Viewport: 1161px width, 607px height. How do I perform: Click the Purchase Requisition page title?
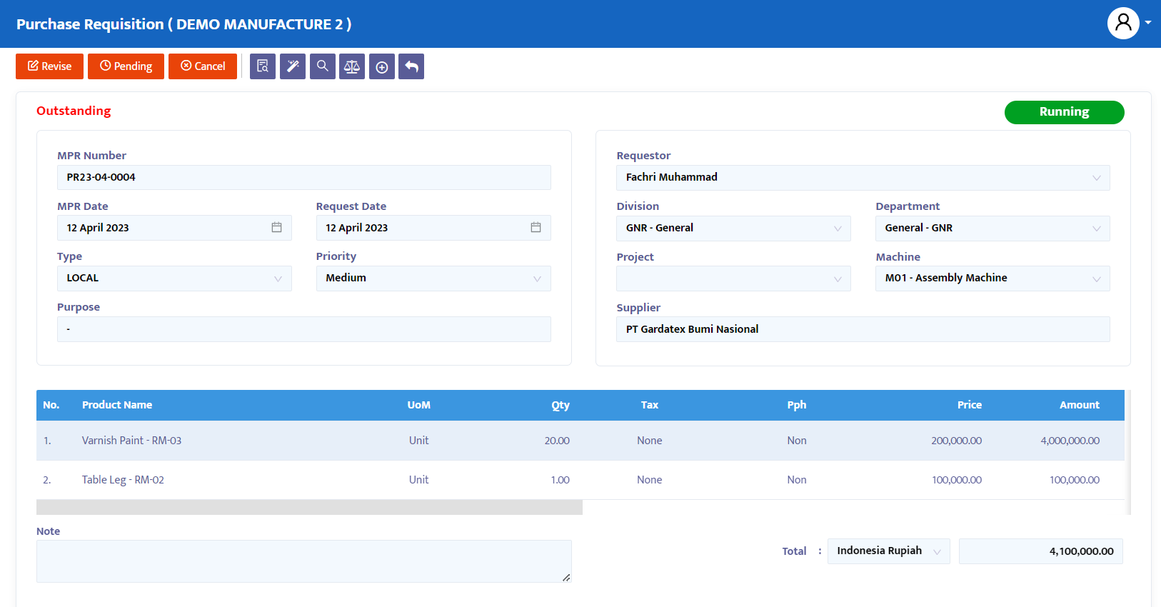[184, 24]
